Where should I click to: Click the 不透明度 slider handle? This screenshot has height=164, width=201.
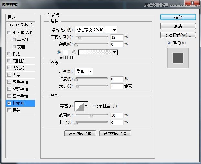click(x=79, y=38)
